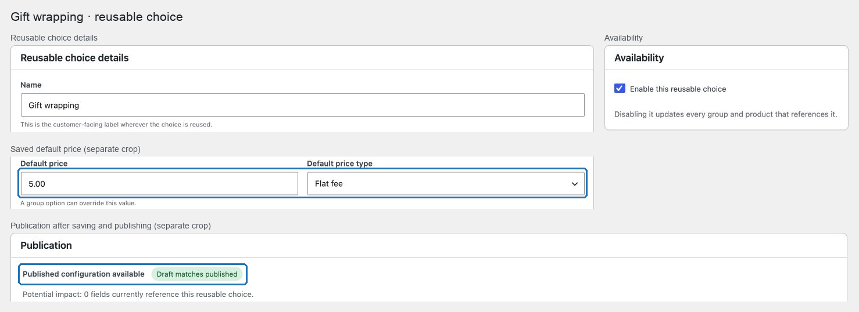Click the Gift wrapping · reusable choice title
This screenshot has height=312, width=859.
(97, 17)
